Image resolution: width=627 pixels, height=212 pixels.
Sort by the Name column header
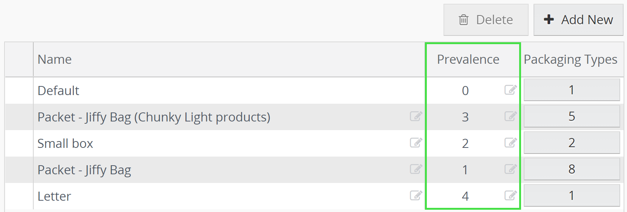point(55,60)
